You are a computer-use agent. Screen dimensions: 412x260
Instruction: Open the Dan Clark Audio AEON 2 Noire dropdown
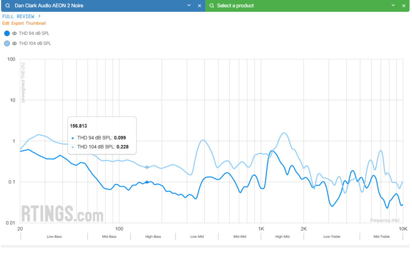point(189,5)
